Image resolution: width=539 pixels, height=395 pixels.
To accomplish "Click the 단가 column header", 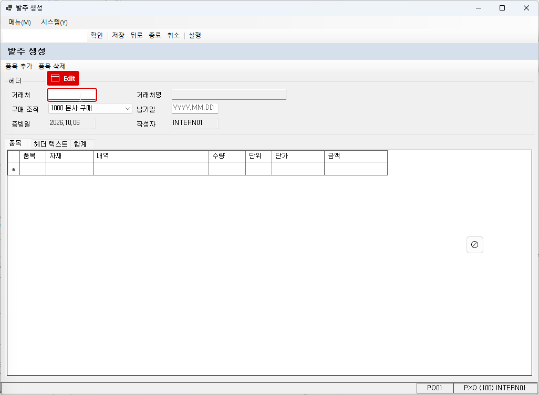I will [x=298, y=156].
